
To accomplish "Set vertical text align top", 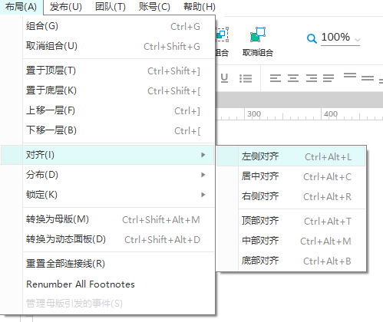I will pyautogui.click(x=350, y=75).
